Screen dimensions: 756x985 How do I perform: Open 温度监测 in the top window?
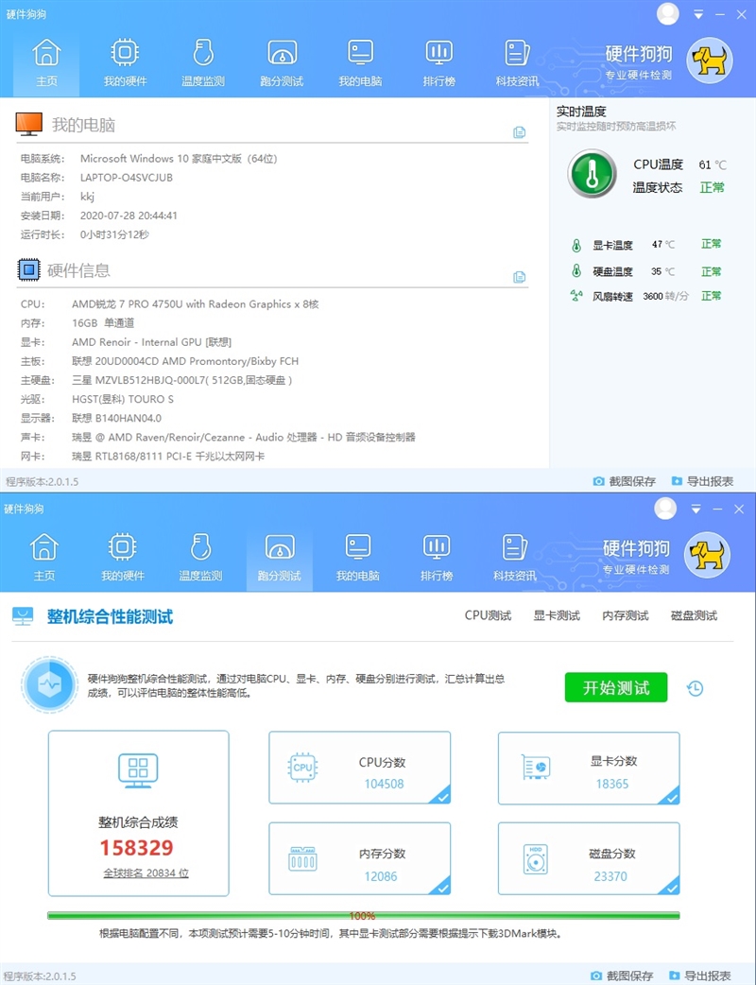[x=203, y=61]
